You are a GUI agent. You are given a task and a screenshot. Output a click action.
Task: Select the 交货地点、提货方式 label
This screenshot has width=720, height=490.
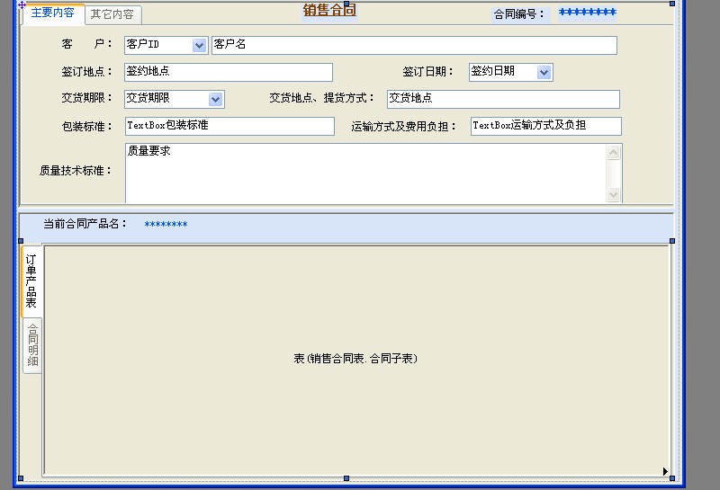click(322, 98)
